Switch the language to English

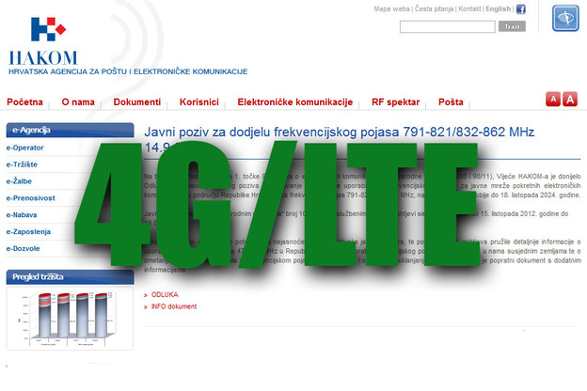click(498, 9)
